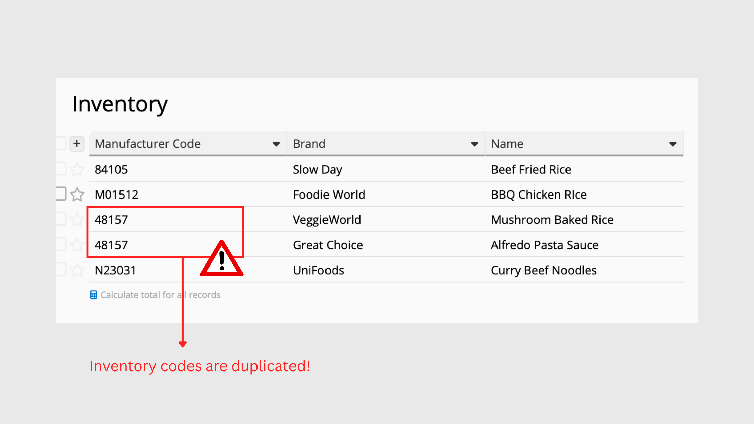Click the red warning triangle icon

[221, 260]
